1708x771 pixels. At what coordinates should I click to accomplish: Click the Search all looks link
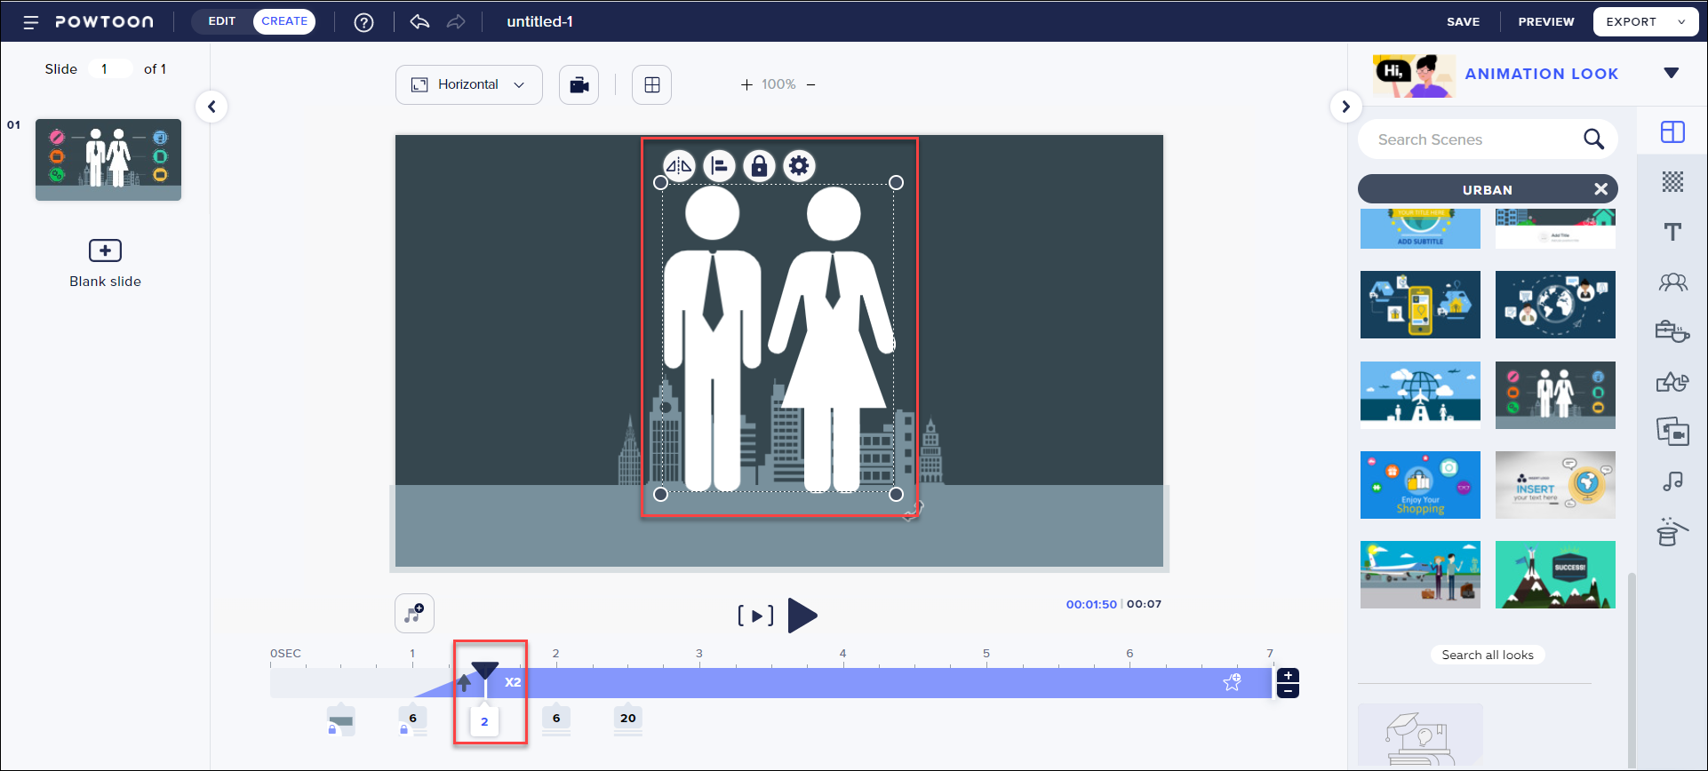click(1487, 655)
